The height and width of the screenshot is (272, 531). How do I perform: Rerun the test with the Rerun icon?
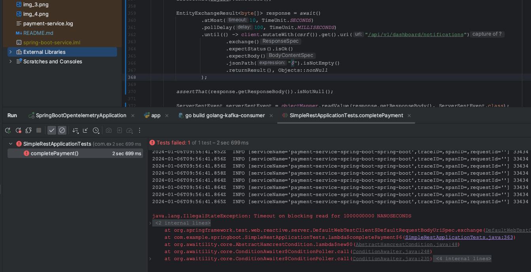point(8,130)
